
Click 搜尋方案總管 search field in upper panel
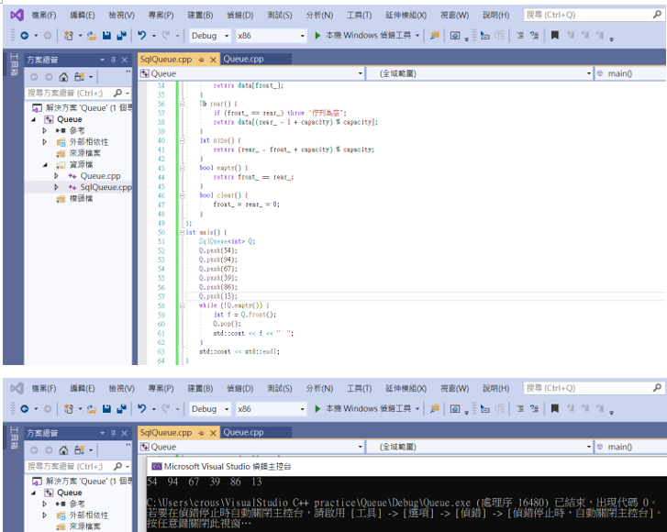[x=78, y=93]
